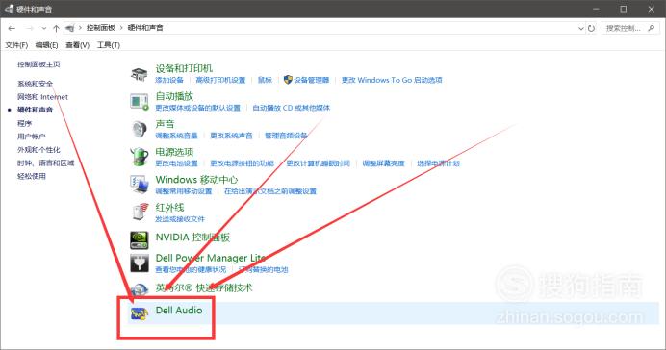This screenshot has height=350, width=666.
Task: Click 控制面板 in the breadcrumb path
Action: (101, 28)
